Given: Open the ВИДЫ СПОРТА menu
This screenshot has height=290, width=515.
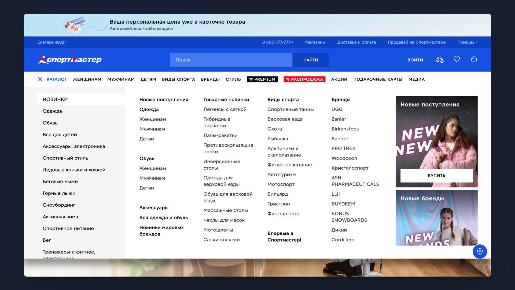Looking at the screenshot, I should [x=178, y=79].
